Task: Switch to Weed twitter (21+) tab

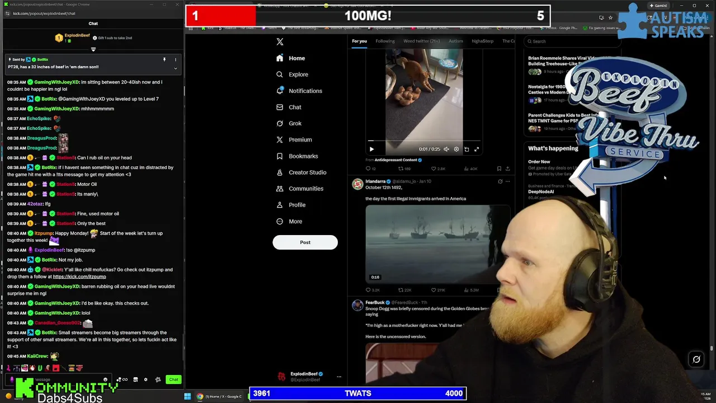Action: click(421, 41)
